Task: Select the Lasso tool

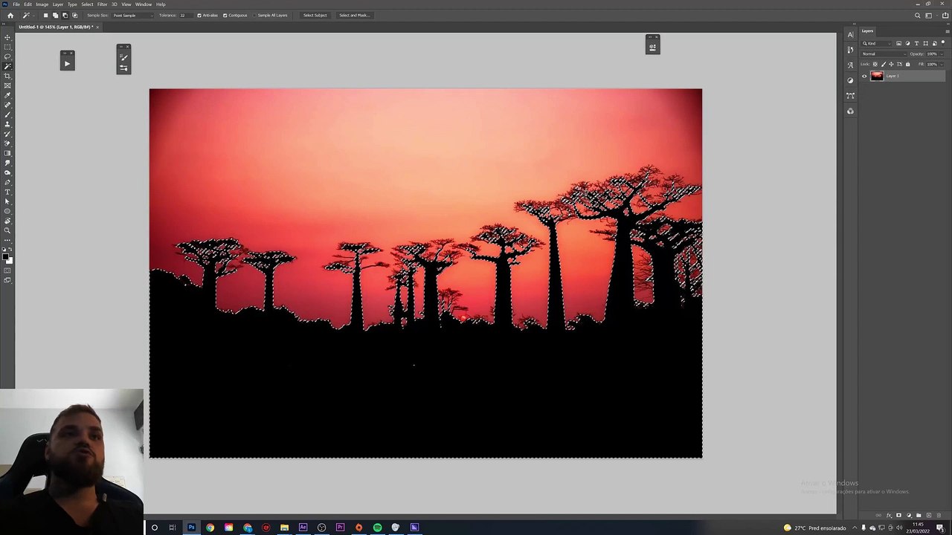Action: (7, 56)
